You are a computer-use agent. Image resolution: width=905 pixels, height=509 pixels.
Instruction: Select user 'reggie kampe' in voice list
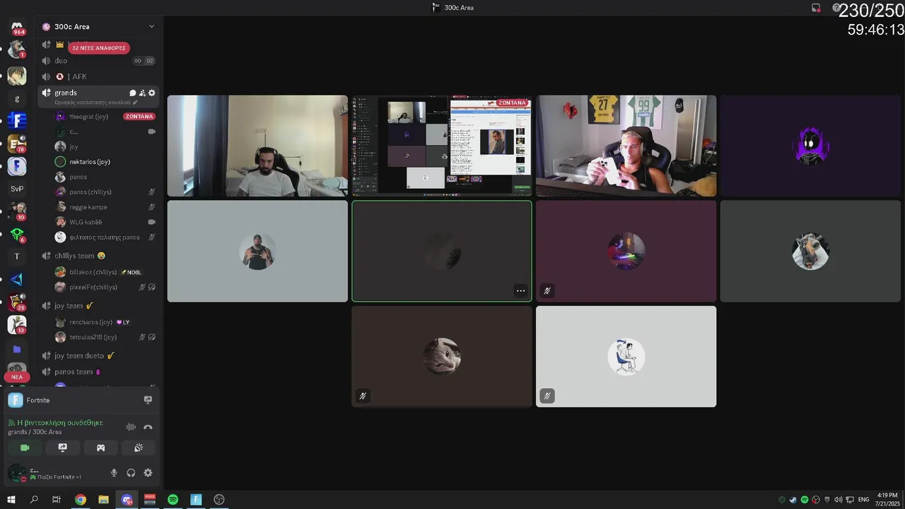point(105,207)
